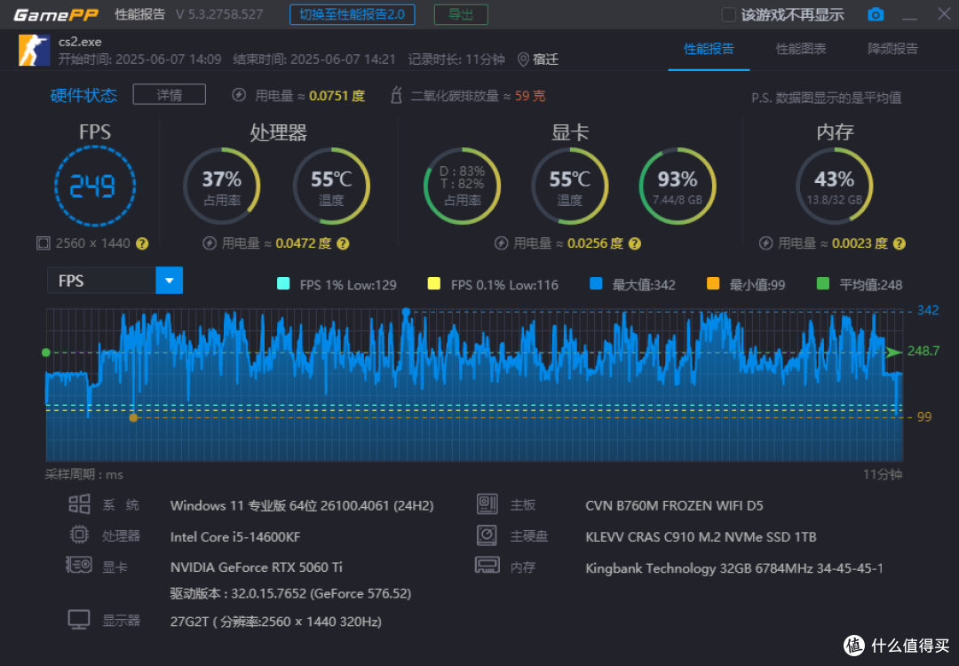This screenshot has width=959, height=666.
Task: Click the 27G2T monitor info text
Action: tap(276, 622)
